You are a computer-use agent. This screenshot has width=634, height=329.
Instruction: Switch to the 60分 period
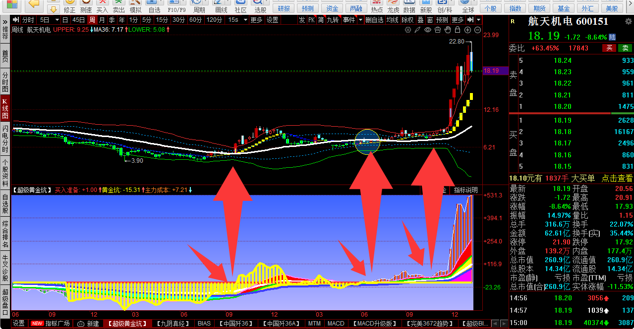[x=196, y=20]
